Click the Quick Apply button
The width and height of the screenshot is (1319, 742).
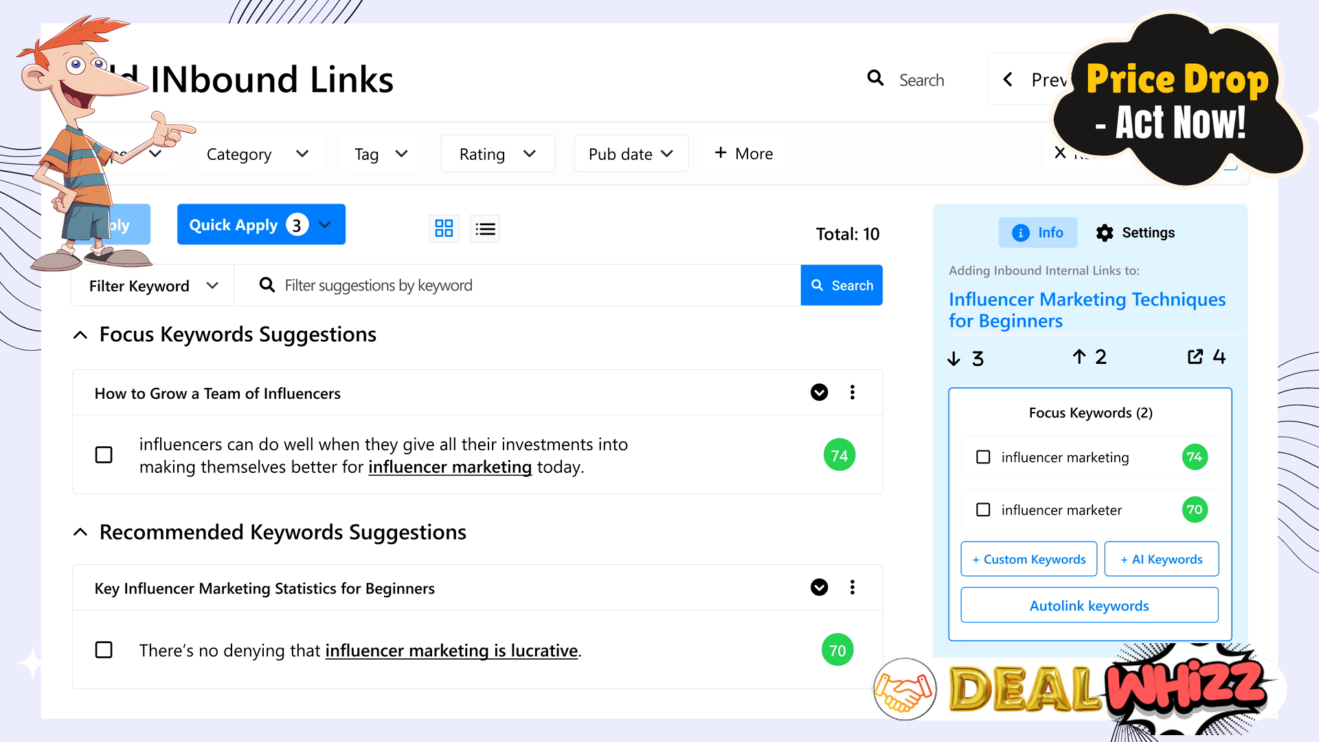(x=260, y=224)
